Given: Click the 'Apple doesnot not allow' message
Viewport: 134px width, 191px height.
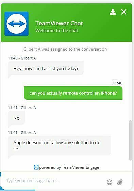Looking at the screenshot, I should 59,146.
